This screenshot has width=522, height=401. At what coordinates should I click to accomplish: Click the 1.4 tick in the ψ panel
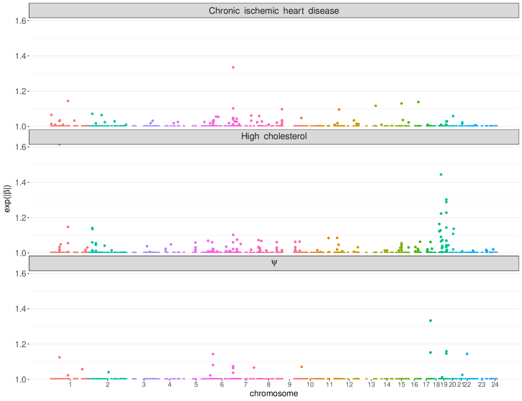(x=20, y=309)
